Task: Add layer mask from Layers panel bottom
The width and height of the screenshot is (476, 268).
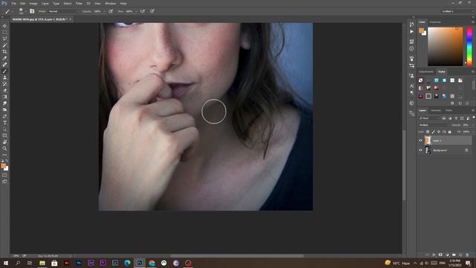Action: click(x=440, y=255)
